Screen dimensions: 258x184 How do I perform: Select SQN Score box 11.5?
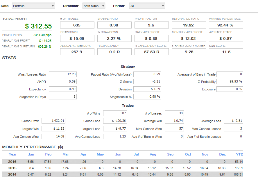(x=226, y=52)
